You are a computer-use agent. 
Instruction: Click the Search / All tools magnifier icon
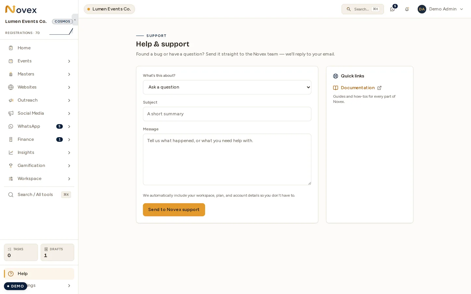(11, 195)
